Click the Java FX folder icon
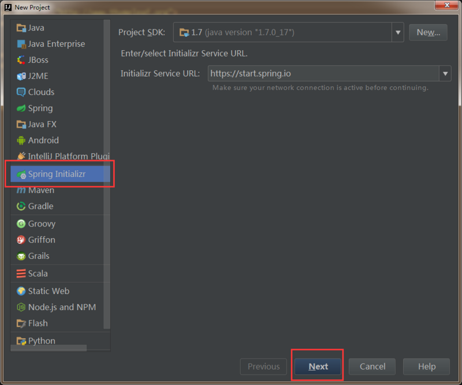 pos(21,124)
